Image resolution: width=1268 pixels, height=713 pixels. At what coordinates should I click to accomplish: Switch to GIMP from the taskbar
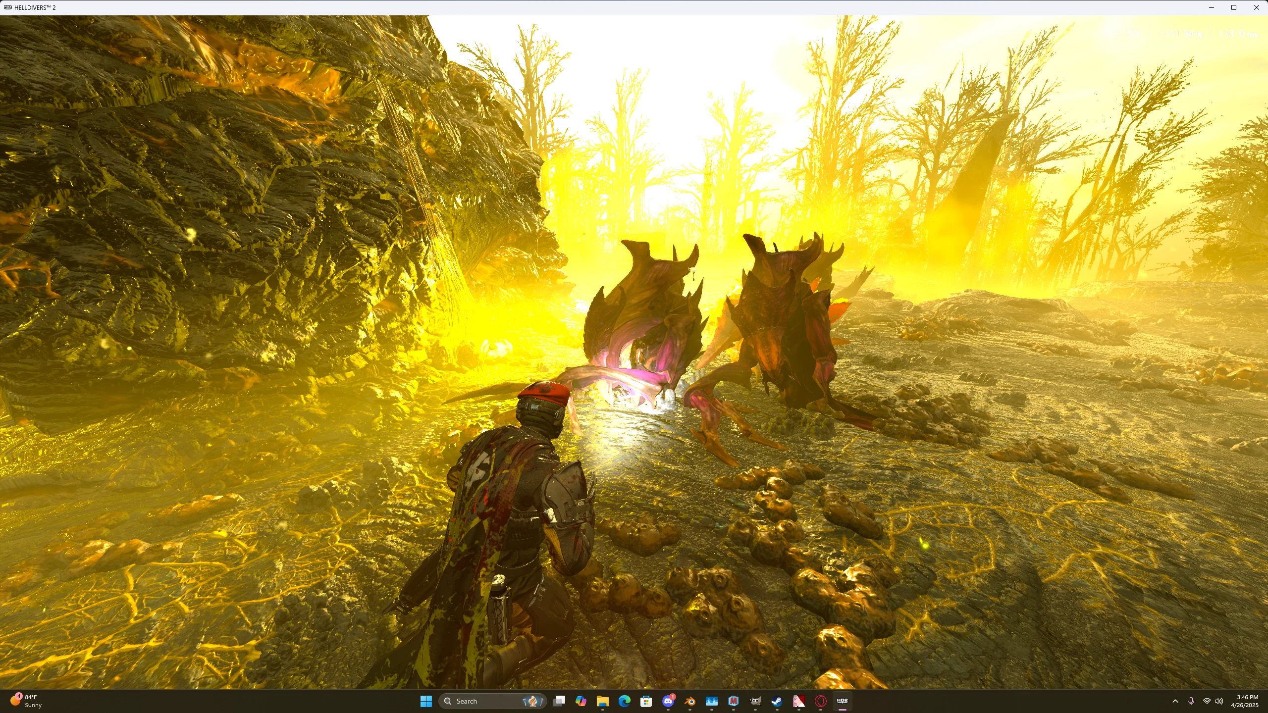pos(755,701)
